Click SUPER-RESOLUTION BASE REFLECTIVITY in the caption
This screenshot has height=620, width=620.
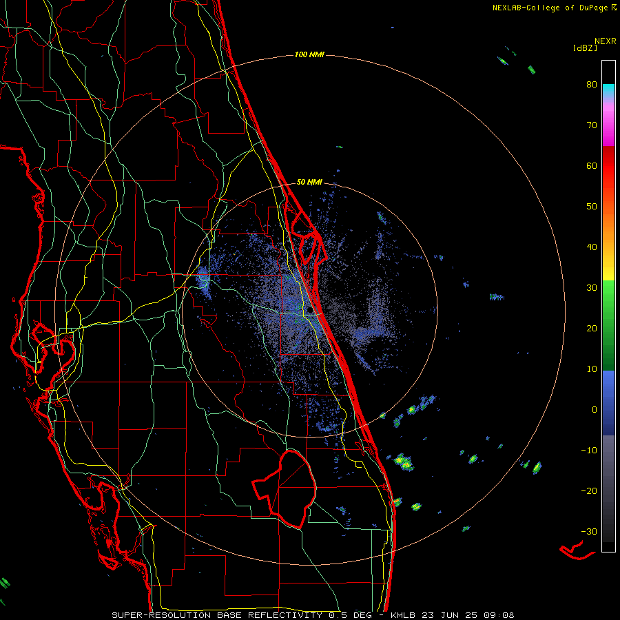pos(217,615)
